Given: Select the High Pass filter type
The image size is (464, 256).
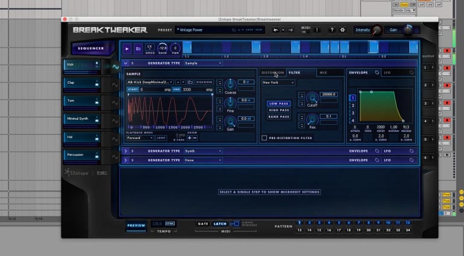Looking at the screenshot, I should (x=278, y=110).
